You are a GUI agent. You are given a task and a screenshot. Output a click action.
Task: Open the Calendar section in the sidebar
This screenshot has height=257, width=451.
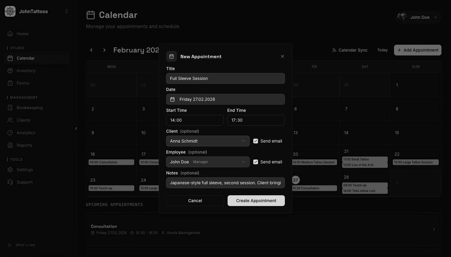pyautogui.click(x=26, y=58)
